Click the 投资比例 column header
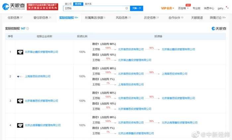 coord(82,36)
